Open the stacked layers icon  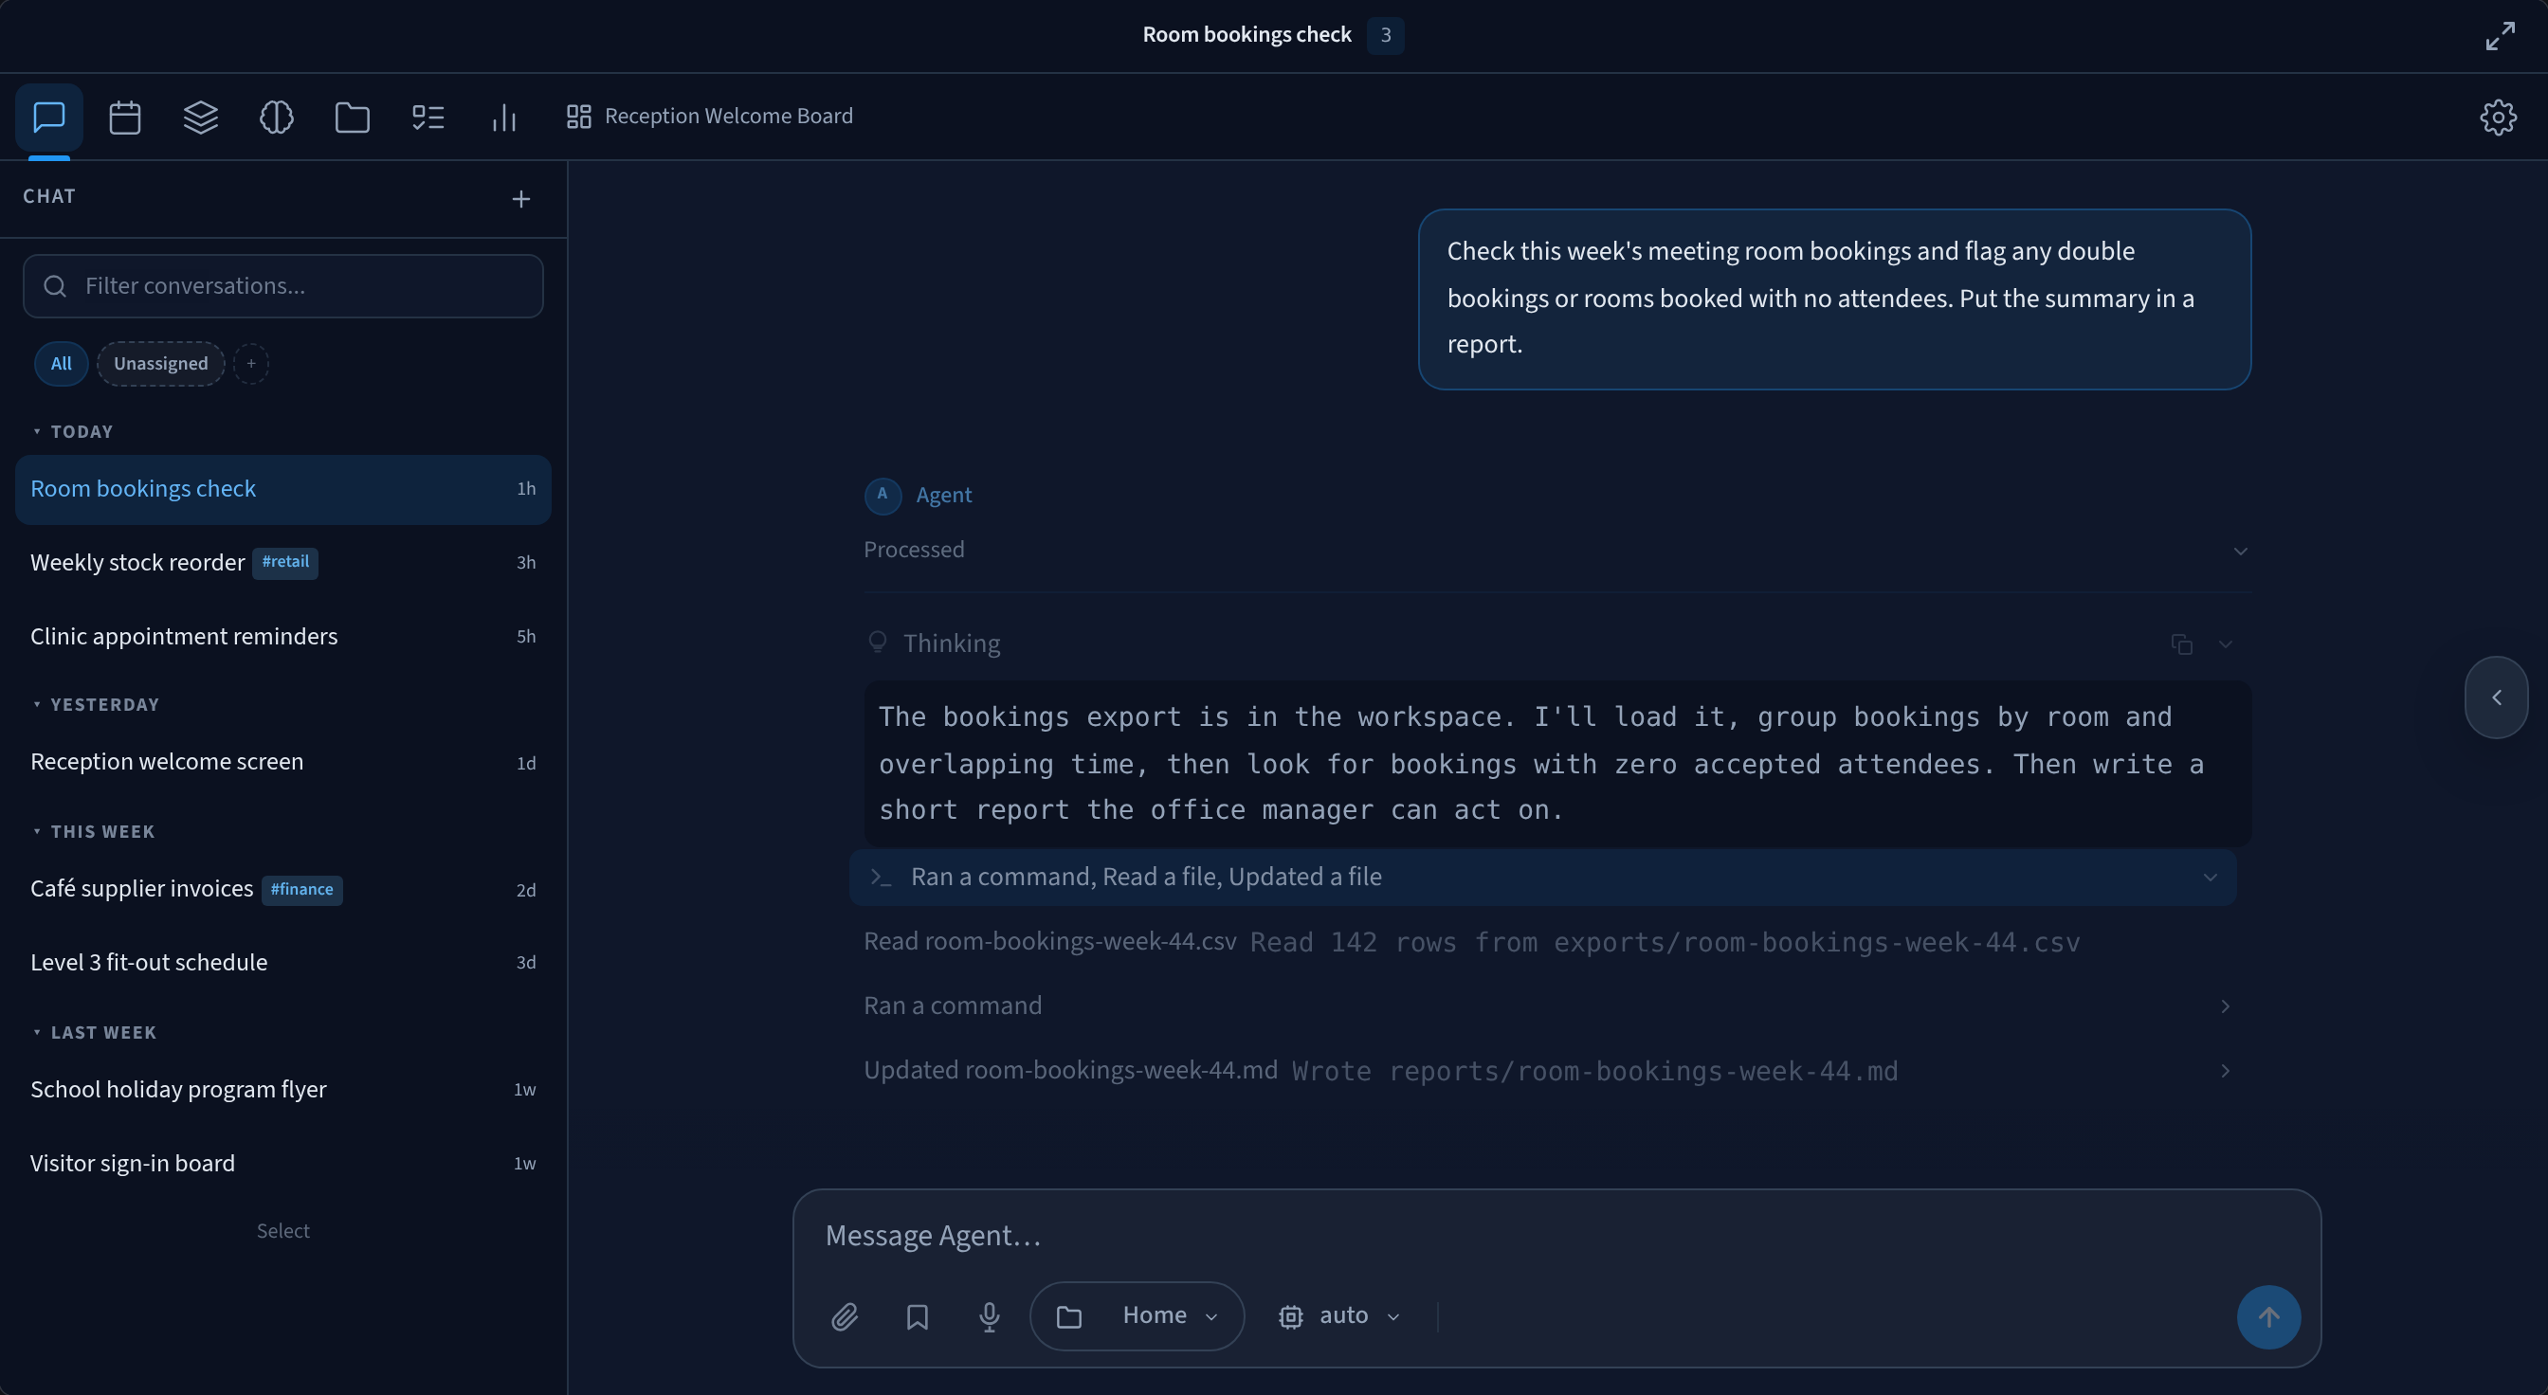tap(201, 117)
